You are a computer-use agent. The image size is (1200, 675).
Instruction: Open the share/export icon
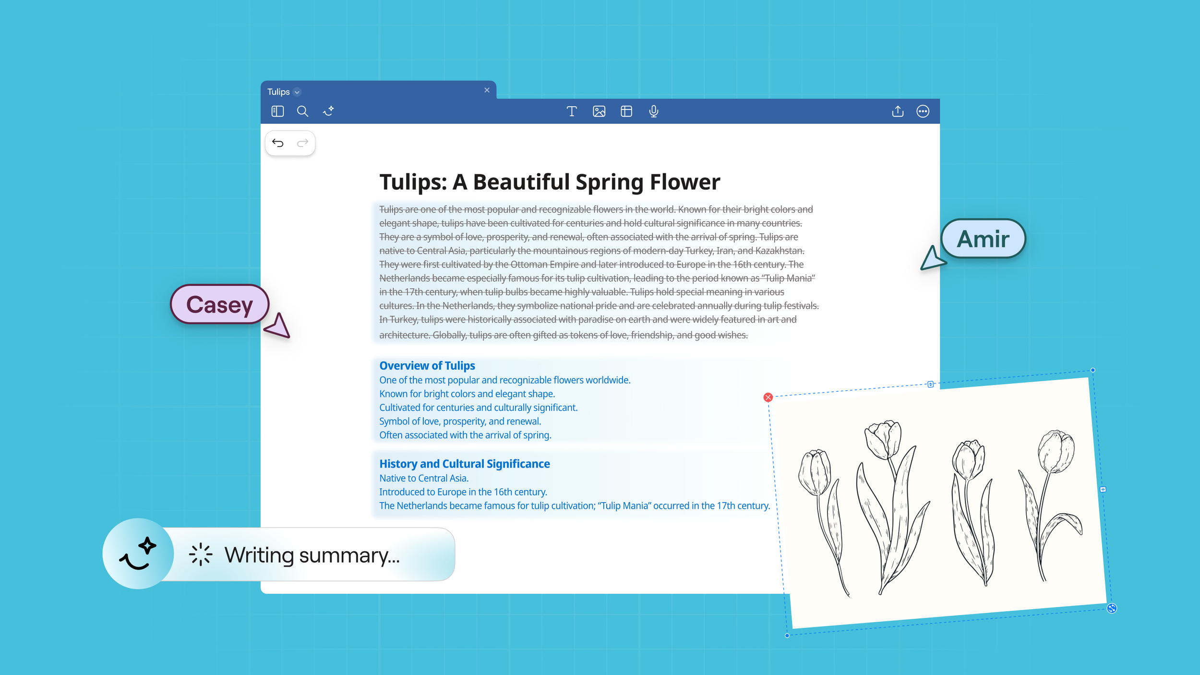click(x=897, y=111)
